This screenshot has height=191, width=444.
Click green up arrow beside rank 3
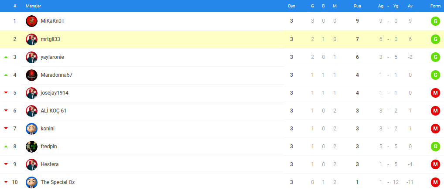tap(6, 57)
